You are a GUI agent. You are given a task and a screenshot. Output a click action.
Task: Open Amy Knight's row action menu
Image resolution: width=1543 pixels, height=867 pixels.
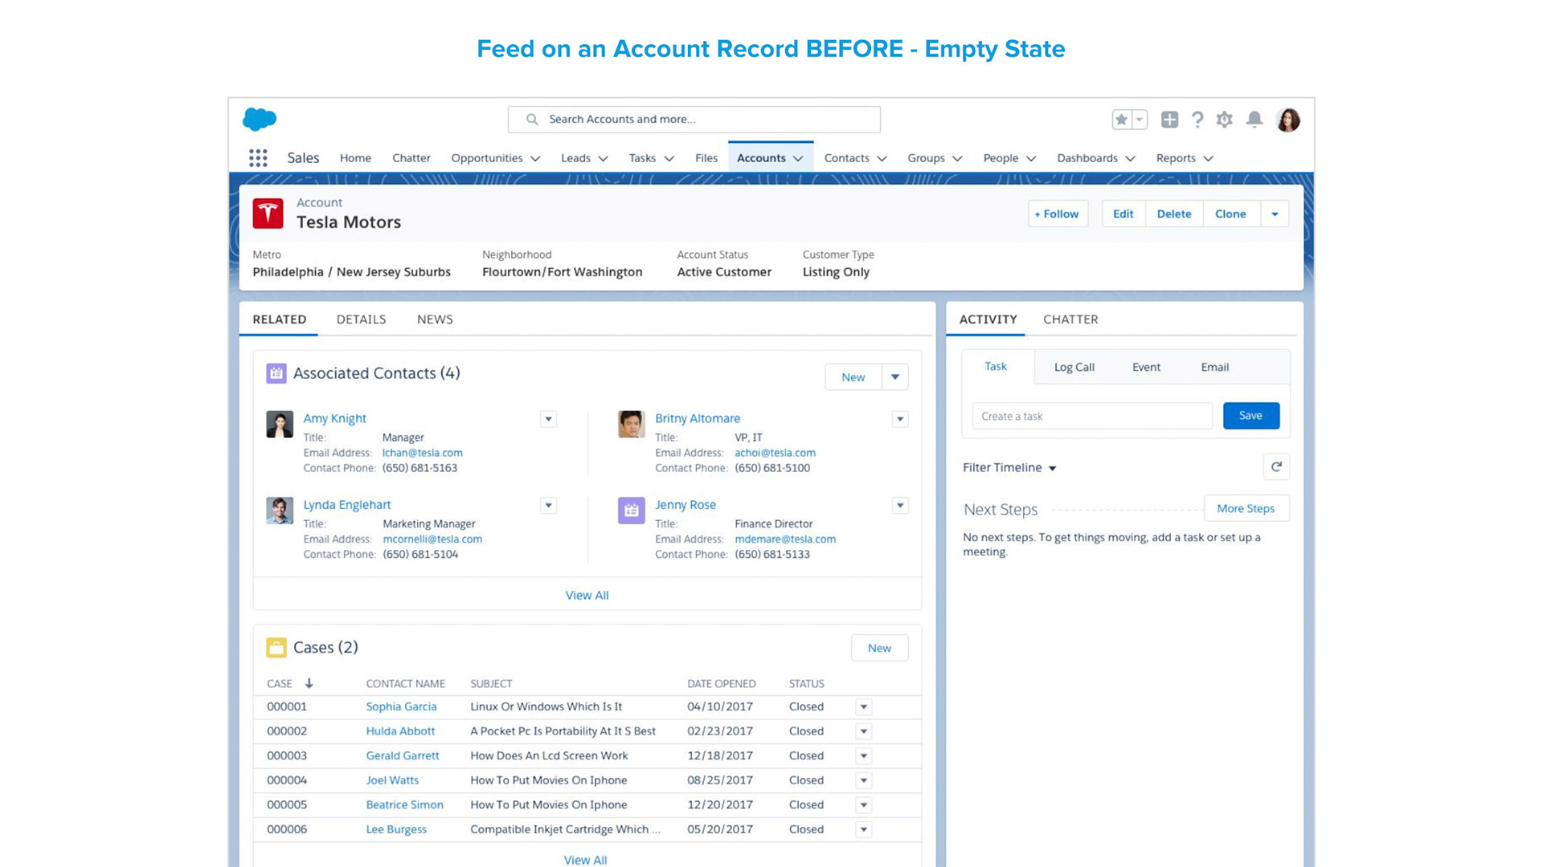pos(548,419)
